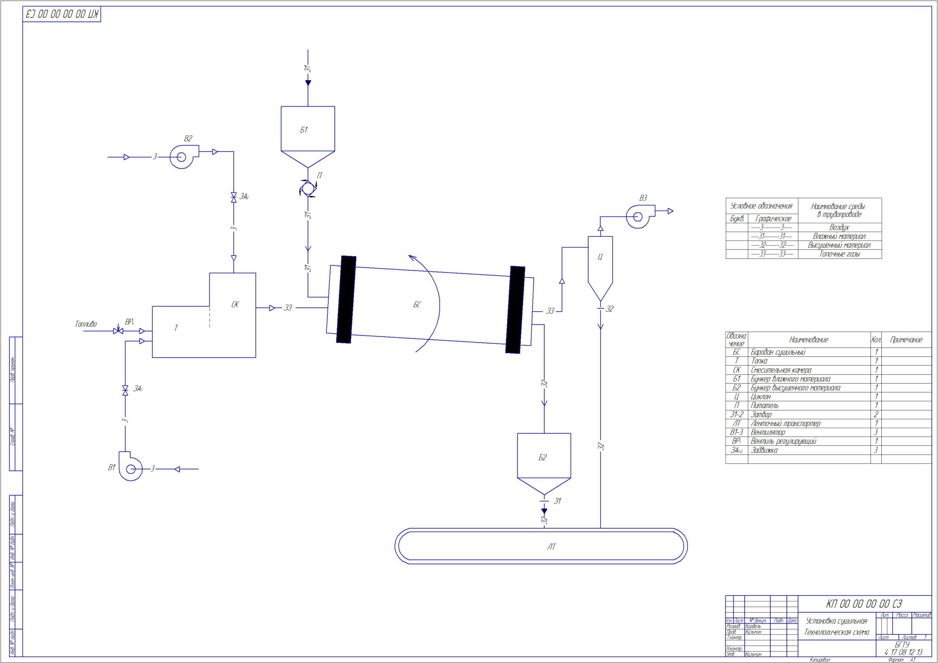Click the В3 exhaust fan symbol

pyautogui.click(x=640, y=216)
